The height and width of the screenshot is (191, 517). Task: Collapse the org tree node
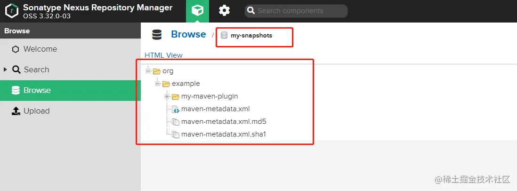tap(148, 71)
